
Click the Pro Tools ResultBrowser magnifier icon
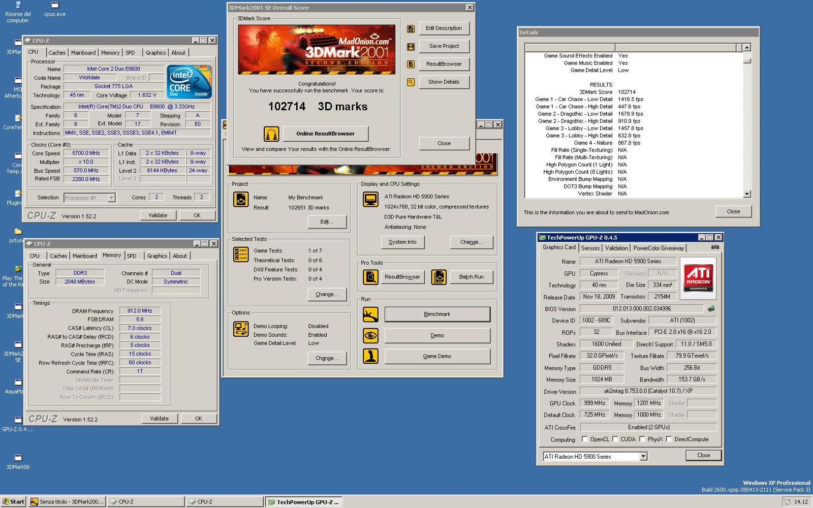[x=370, y=277]
